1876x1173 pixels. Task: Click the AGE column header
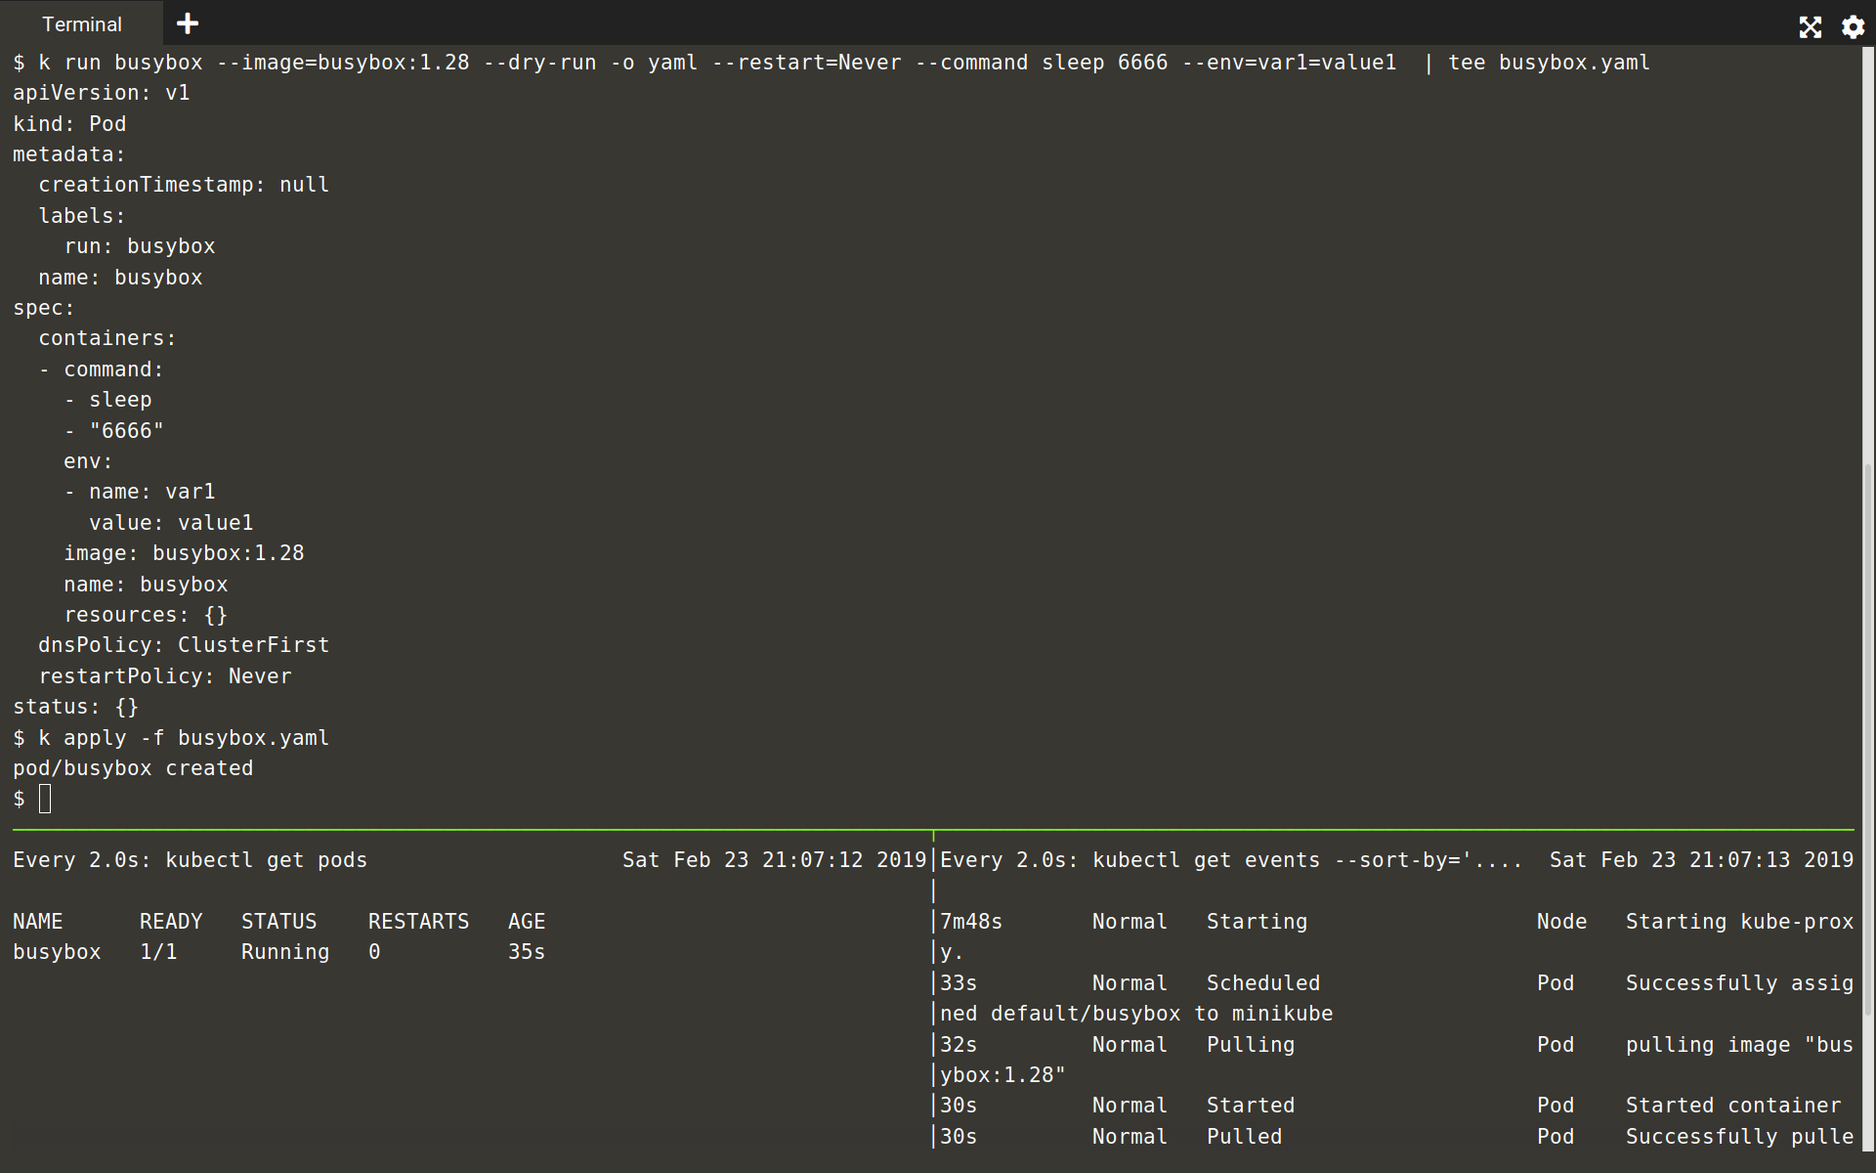click(527, 922)
